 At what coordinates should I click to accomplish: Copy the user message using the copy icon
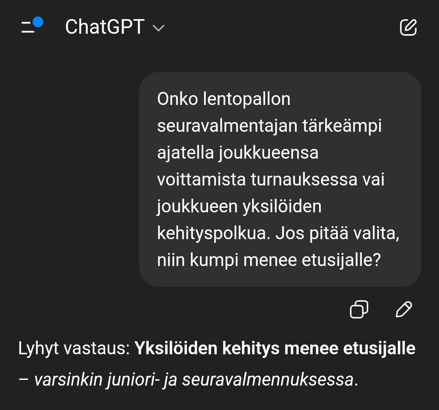coord(359,309)
